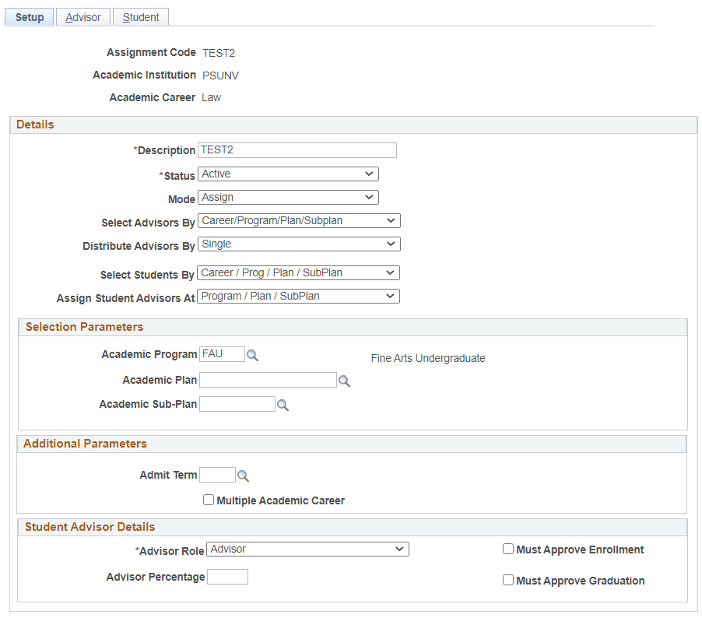Check Must Approve Graduation

point(508,580)
